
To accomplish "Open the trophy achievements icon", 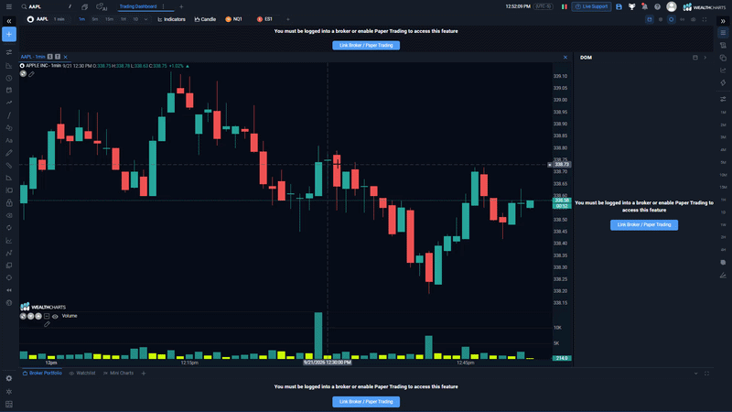I will [631, 6].
